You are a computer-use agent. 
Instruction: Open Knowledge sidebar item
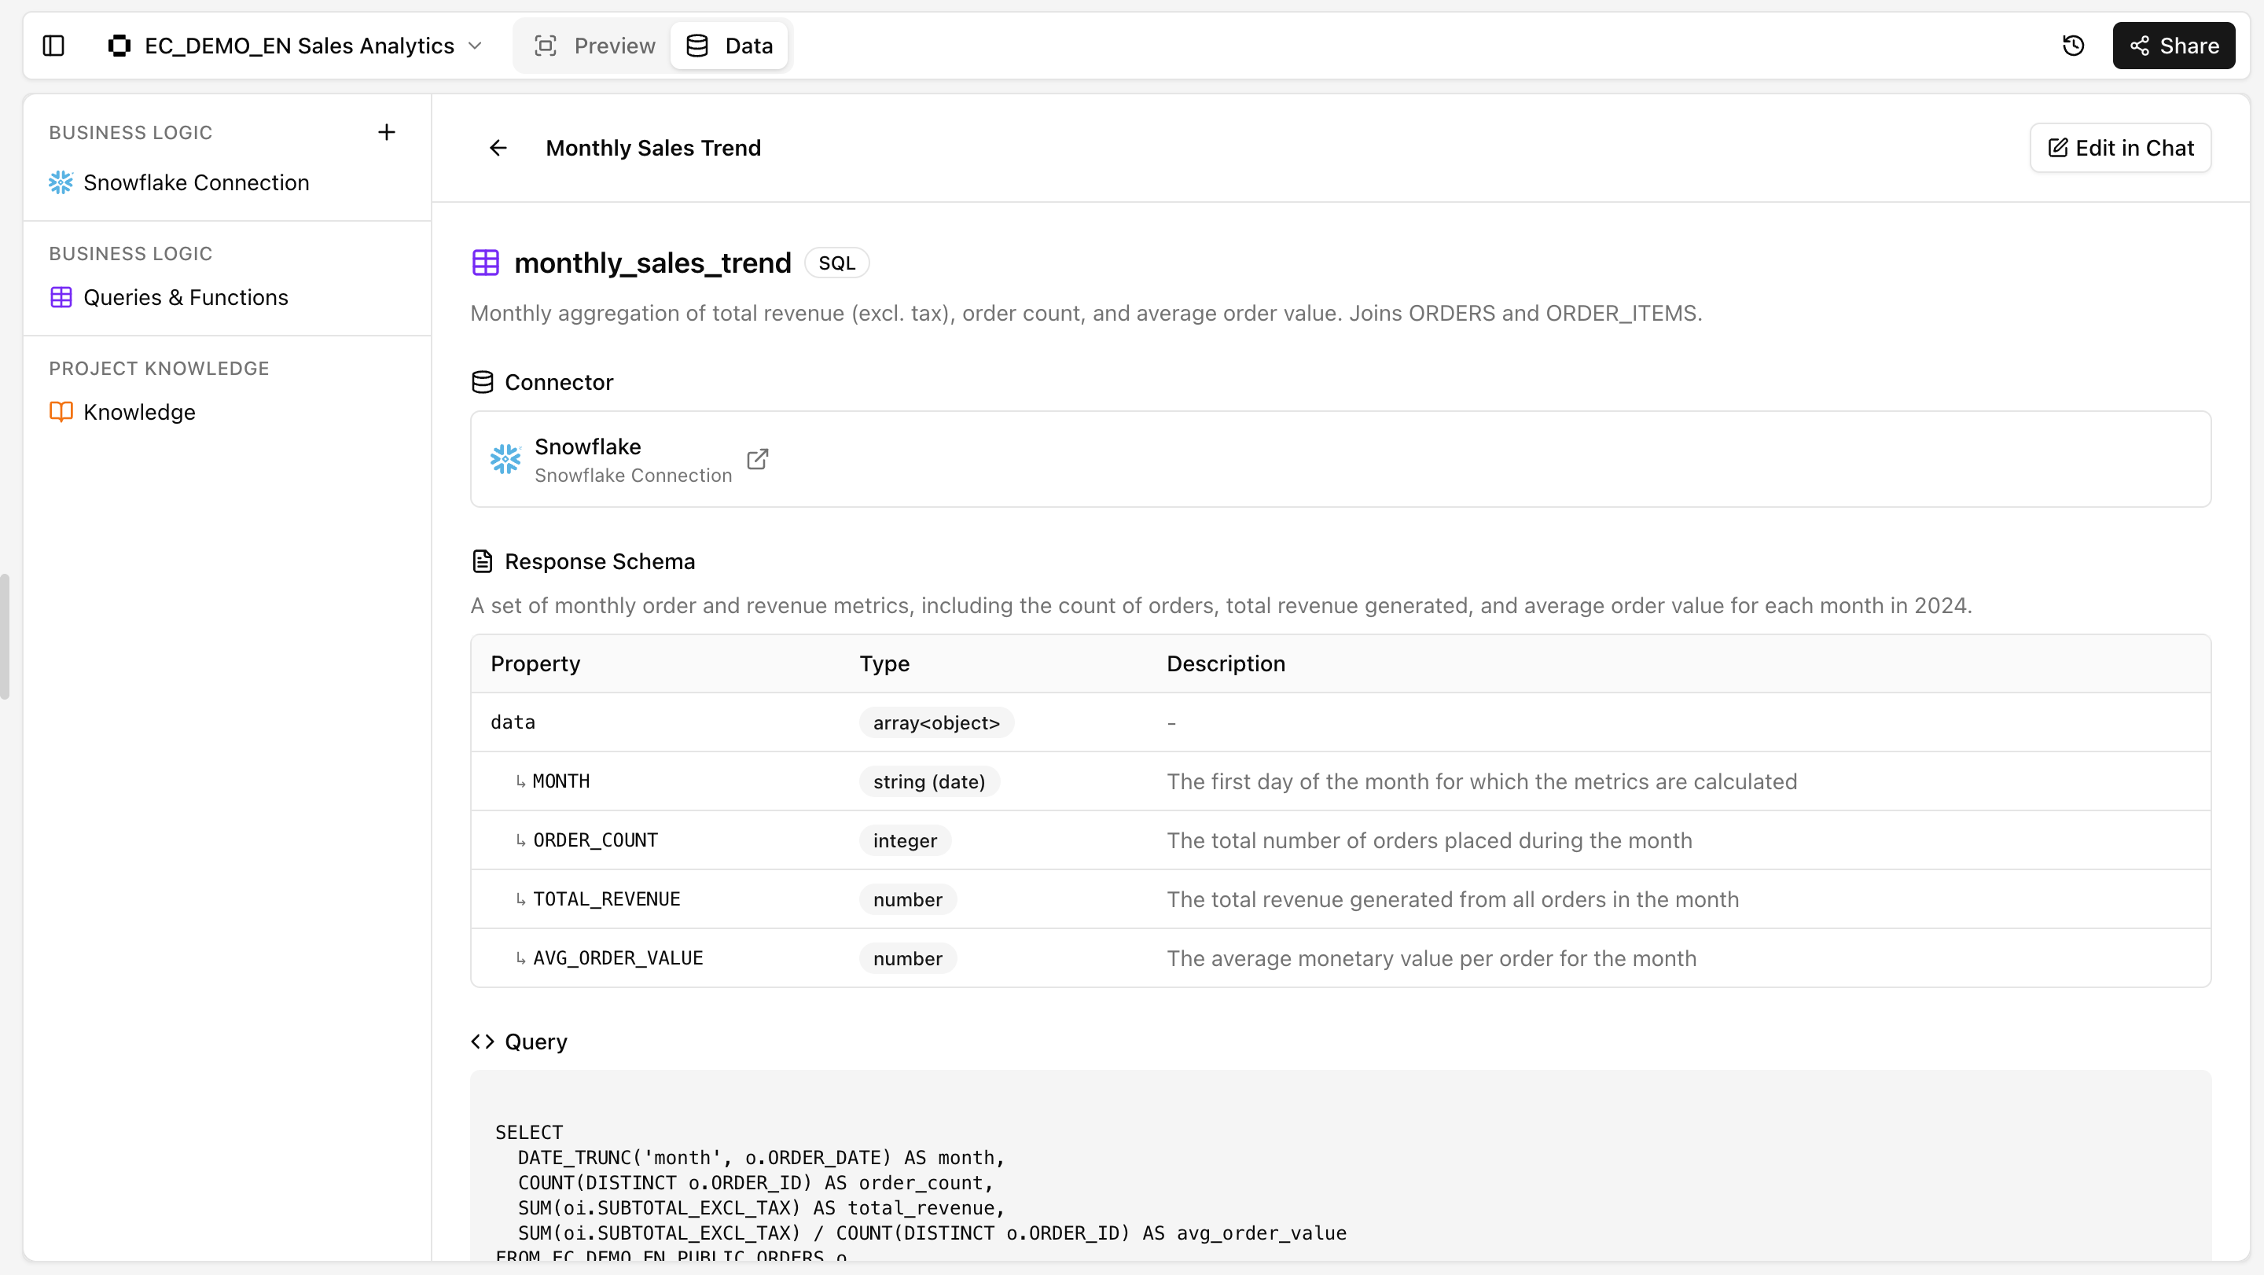coord(139,412)
